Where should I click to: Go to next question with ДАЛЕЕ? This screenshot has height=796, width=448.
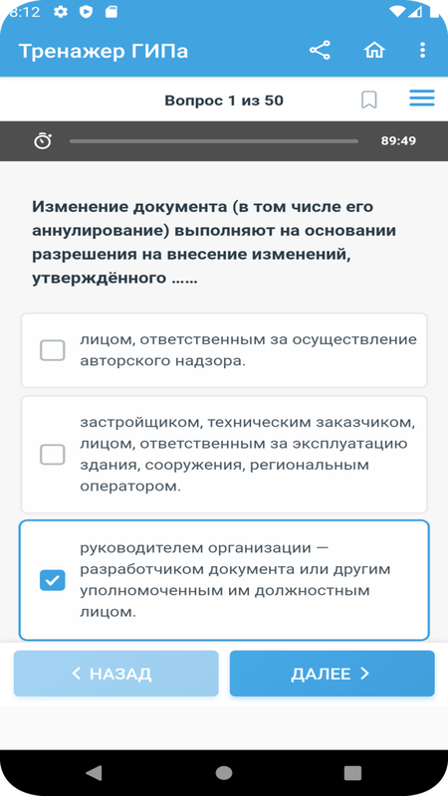coord(333,674)
